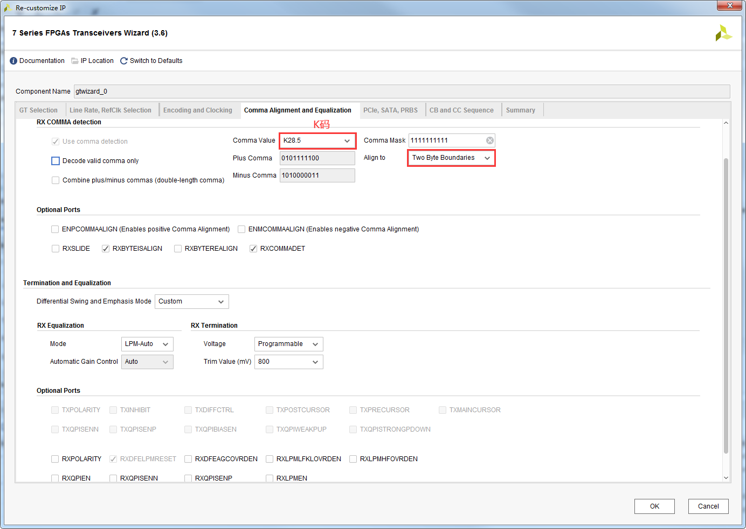This screenshot has width=746, height=529.
Task: Switch to the GT Selection tab
Action: pyautogui.click(x=38, y=110)
